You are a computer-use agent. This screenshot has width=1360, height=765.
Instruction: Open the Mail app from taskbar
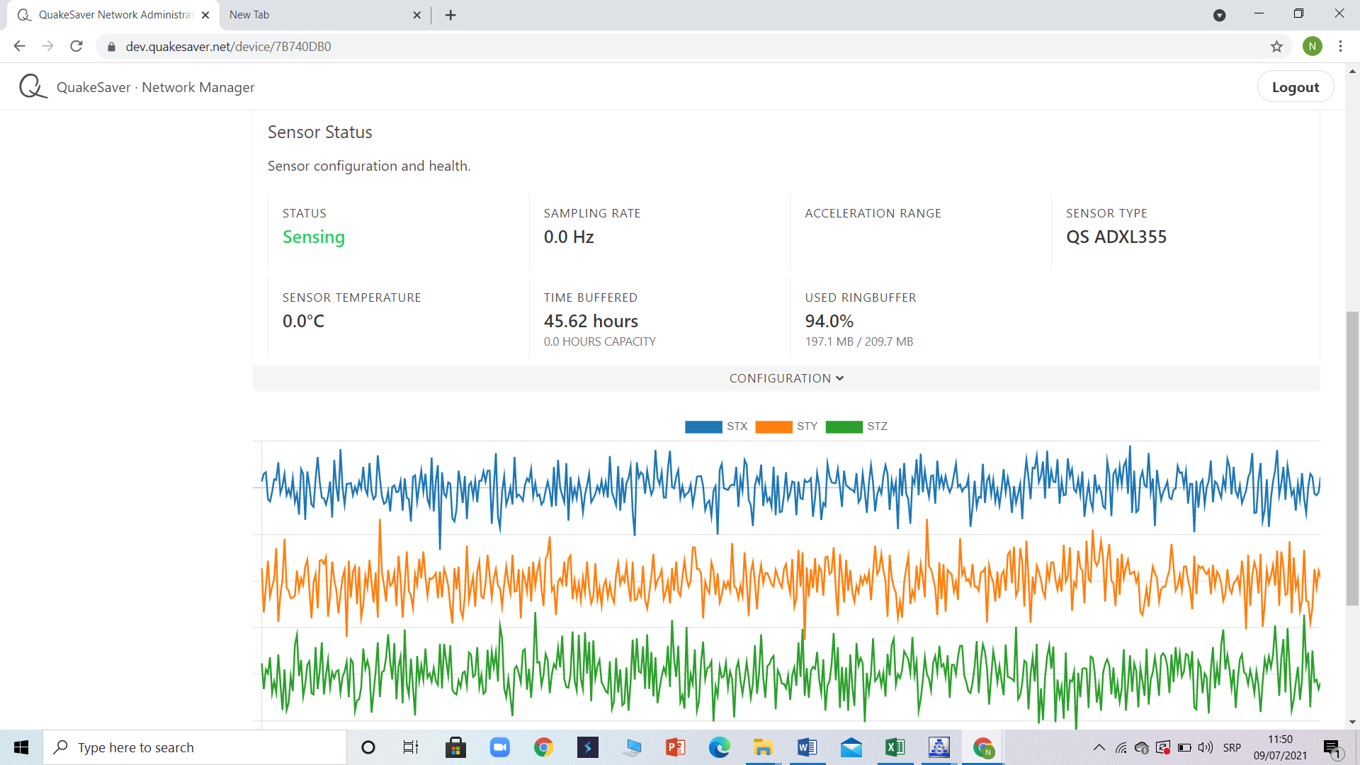point(851,747)
